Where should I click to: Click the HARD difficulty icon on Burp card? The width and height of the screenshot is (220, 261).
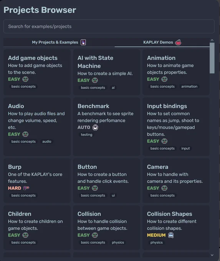click(26, 188)
